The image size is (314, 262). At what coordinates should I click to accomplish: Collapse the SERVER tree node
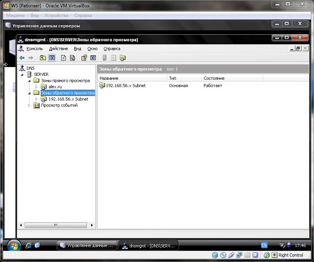tap(22, 75)
